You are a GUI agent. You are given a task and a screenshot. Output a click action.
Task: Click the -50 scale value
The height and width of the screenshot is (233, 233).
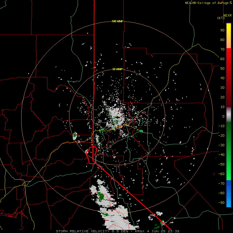pyautogui.click(x=221, y=164)
